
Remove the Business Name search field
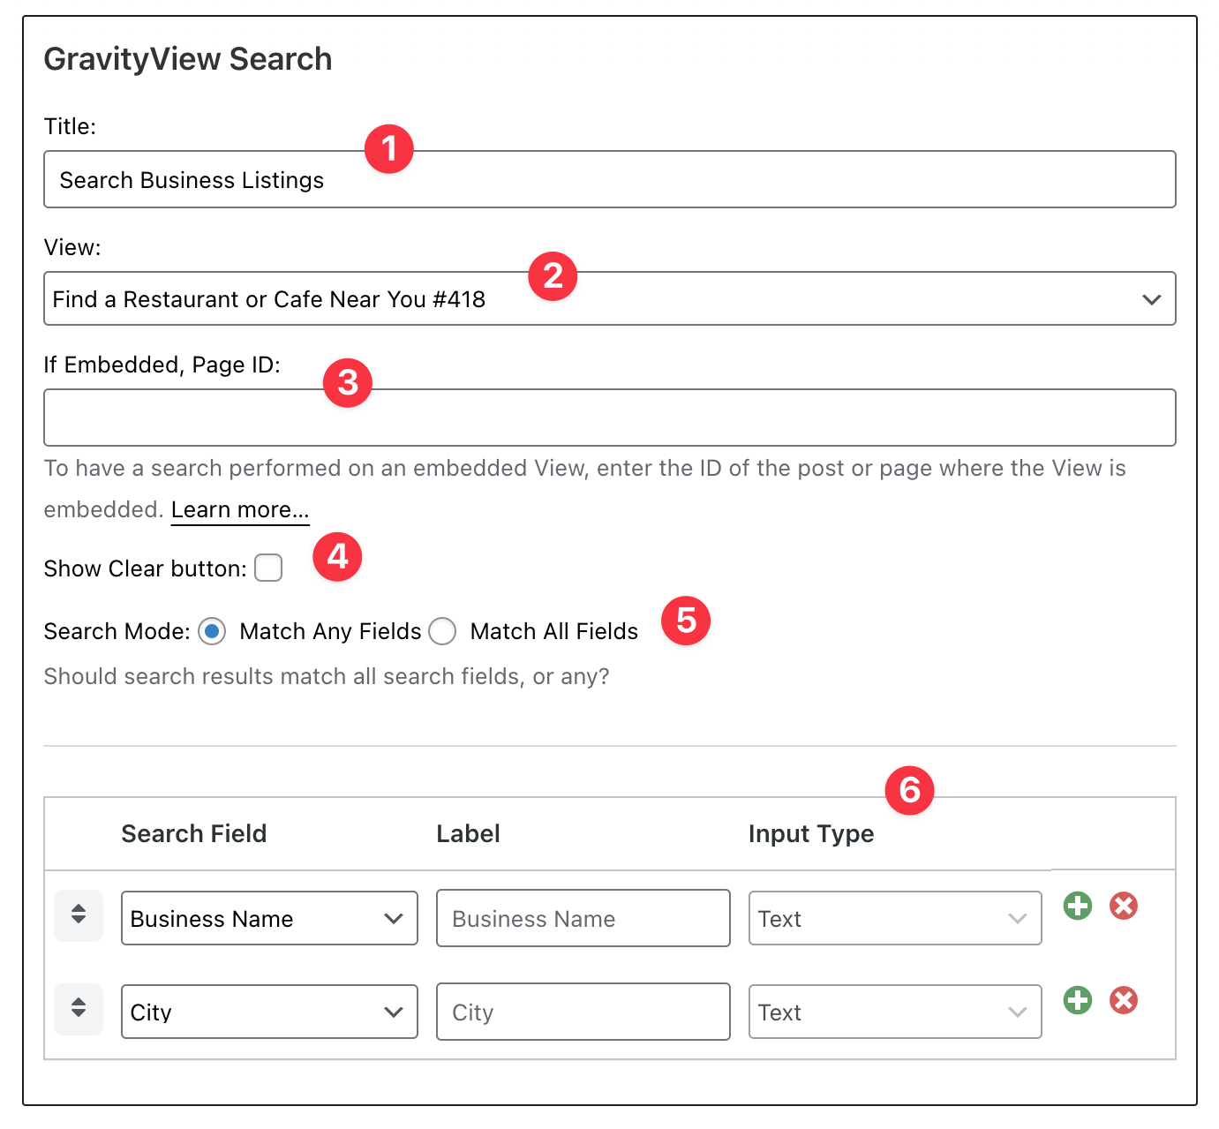click(x=1123, y=906)
